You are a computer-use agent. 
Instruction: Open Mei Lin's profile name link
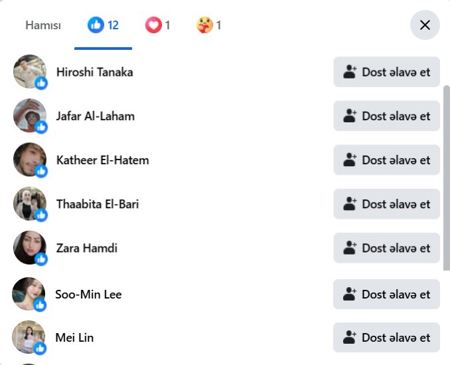pyautogui.click(x=74, y=338)
